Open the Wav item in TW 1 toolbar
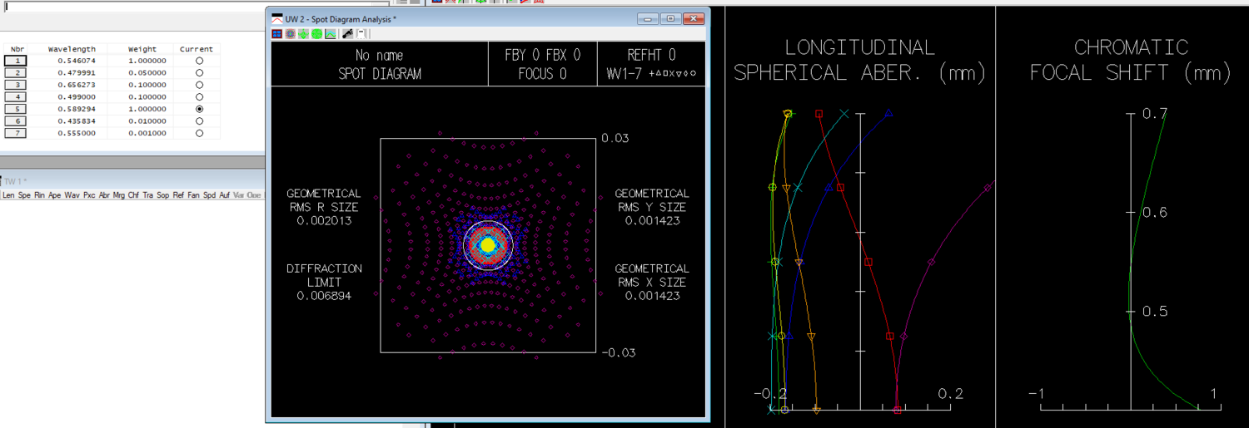Viewport: 1249px width, 428px height. point(72,195)
